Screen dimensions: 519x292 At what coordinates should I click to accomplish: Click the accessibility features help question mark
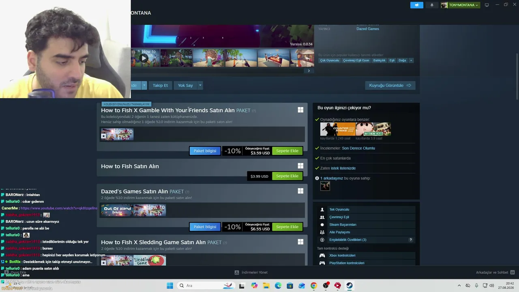pyautogui.click(x=410, y=240)
